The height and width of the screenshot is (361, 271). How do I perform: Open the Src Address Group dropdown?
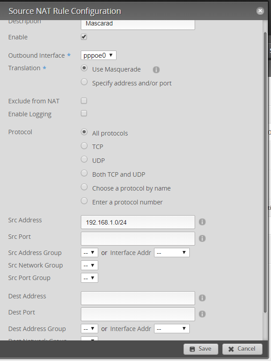pyautogui.click(x=89, y=253)
